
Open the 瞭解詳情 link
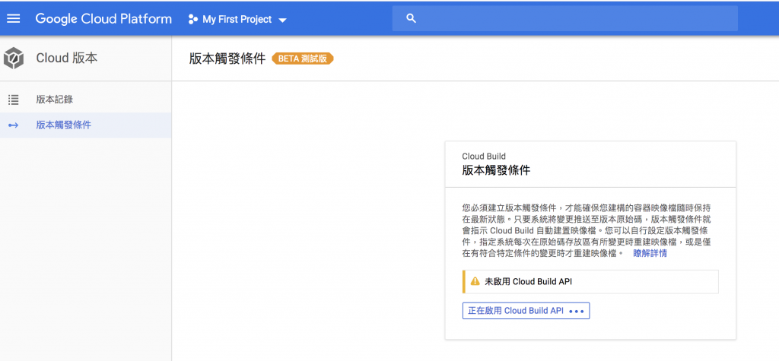click(650, 254)
